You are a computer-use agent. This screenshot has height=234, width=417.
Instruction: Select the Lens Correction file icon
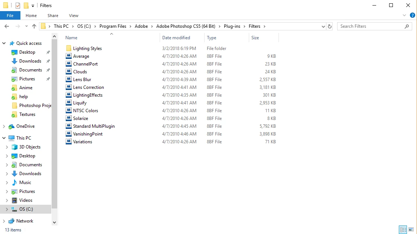click(x=69, y=87)
